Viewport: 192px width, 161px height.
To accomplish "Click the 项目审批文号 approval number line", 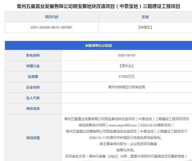I will [126, 156].
